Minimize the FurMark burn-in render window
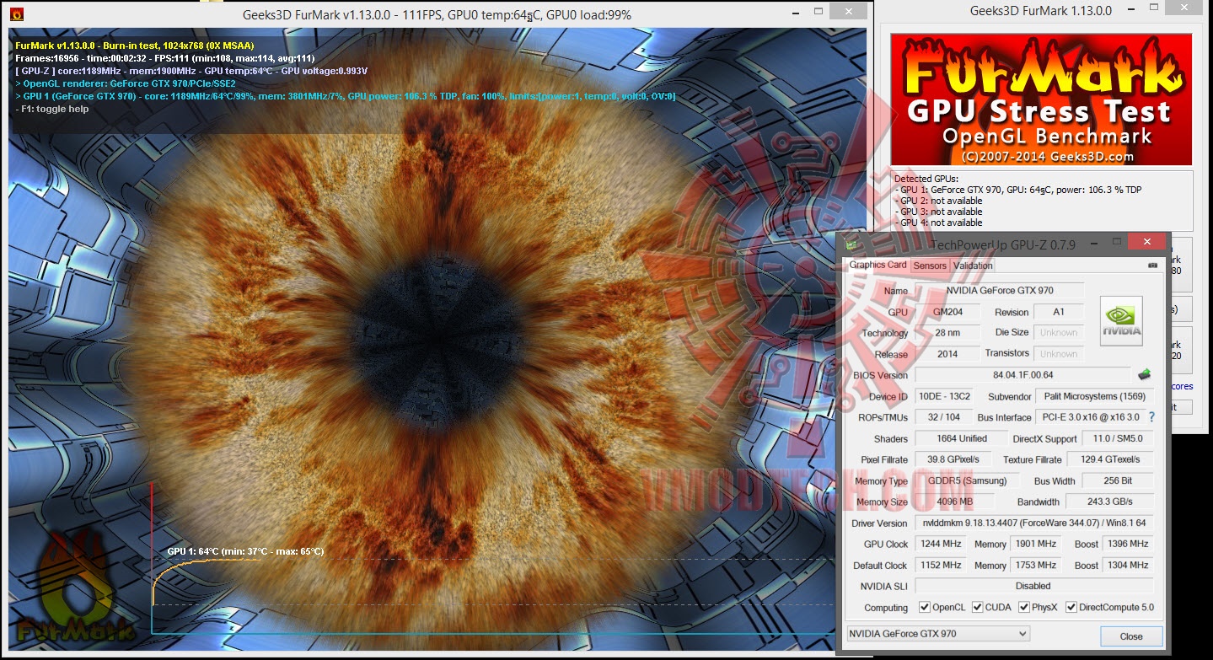Viewport: 1213px width, 660px height. coord(795,13)
